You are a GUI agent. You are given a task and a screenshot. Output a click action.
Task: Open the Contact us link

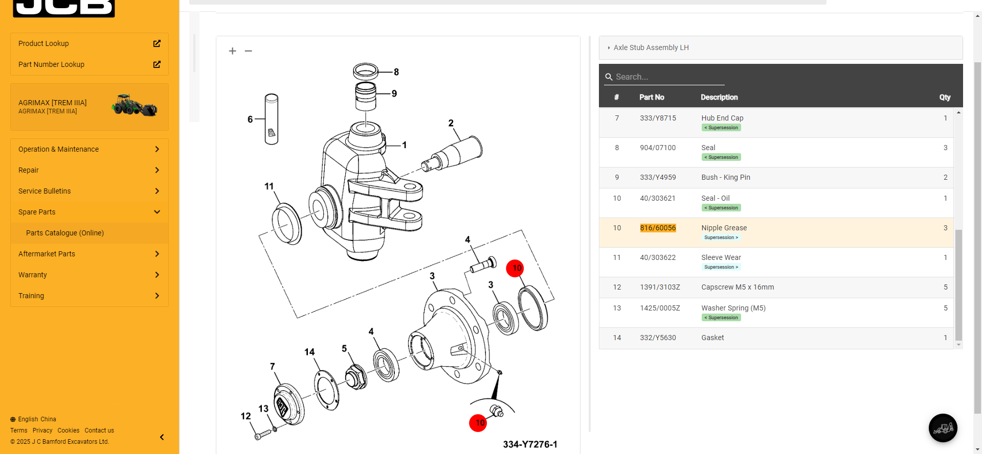point(99,431)
